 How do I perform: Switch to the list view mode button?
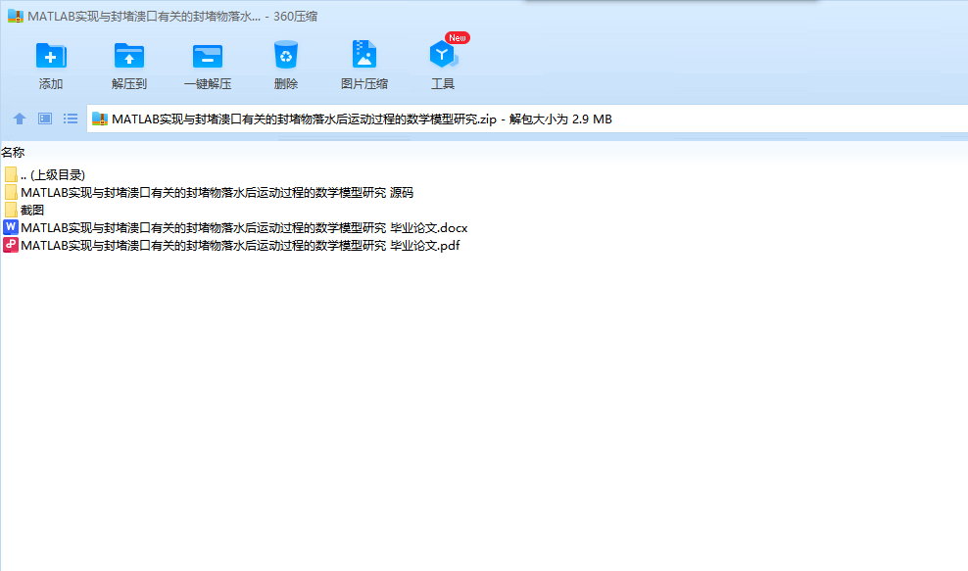click(x=71, y=119)
